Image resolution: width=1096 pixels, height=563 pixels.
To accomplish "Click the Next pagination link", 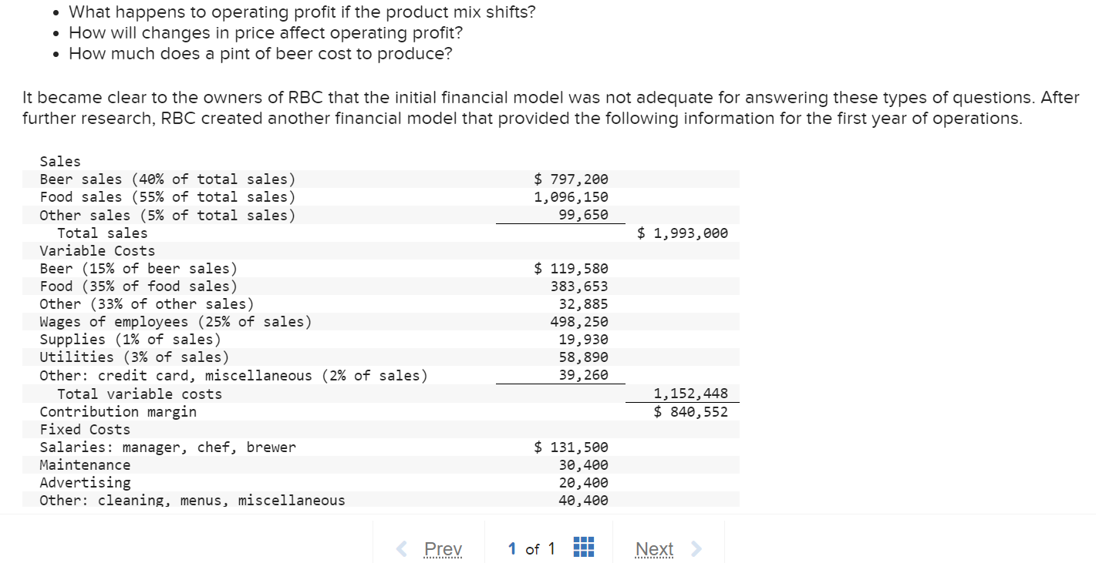I will (x=654, y=548).
